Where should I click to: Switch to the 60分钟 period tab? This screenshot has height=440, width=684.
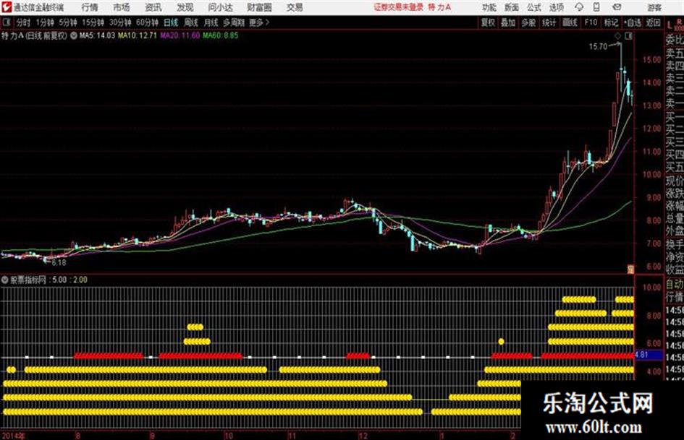click(x=148, y=22)
